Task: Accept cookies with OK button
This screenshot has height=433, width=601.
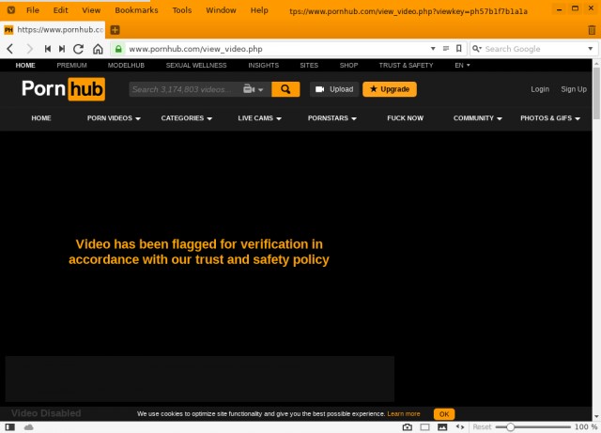Action: (444, 414)
